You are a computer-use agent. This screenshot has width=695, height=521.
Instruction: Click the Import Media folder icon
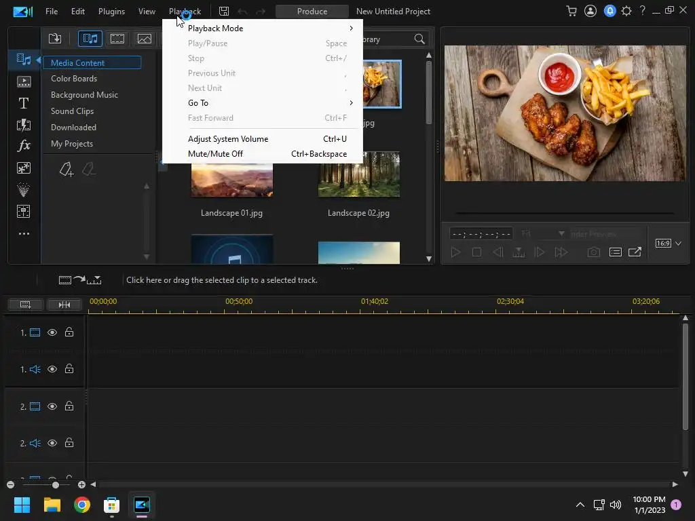[55, 39]
